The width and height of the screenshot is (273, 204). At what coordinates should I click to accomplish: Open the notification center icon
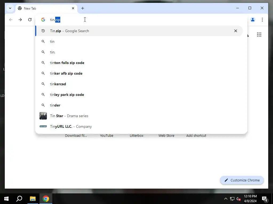pyautogui.click(x=265, y=199)
